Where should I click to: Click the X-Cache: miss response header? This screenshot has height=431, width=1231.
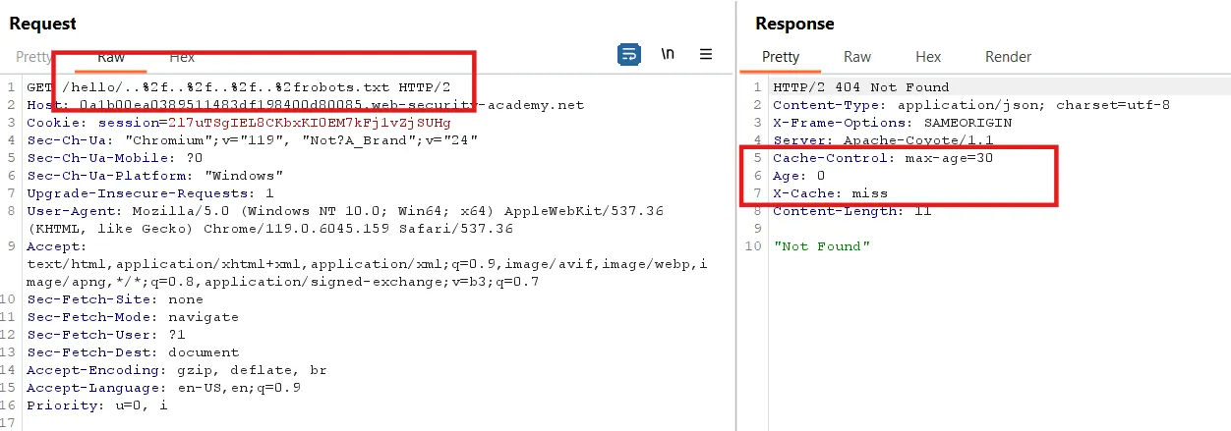[830, 193]
